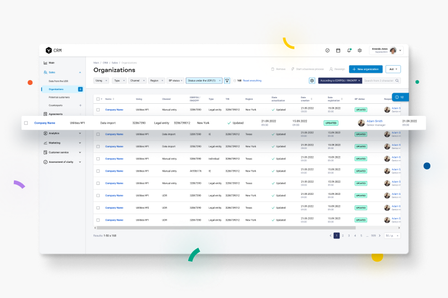Open Data from the UDR sidebar item
448x298 pixels.
[58, 81]
